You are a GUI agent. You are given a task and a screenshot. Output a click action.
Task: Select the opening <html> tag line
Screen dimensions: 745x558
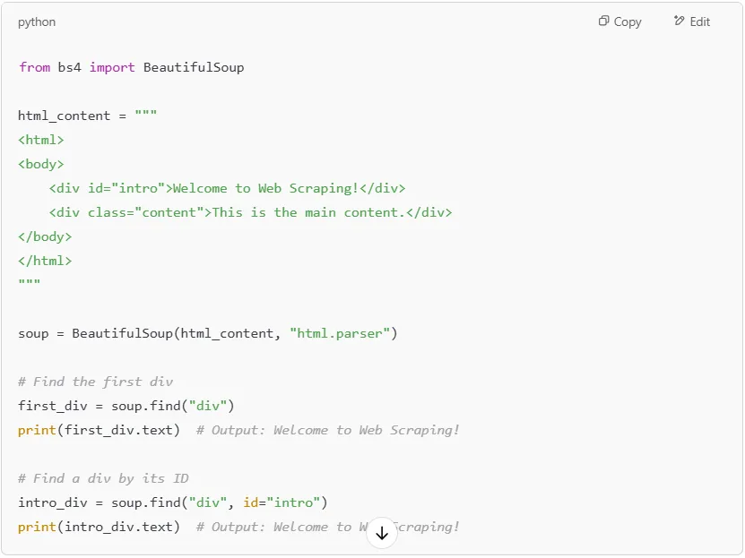pos(41,140)
